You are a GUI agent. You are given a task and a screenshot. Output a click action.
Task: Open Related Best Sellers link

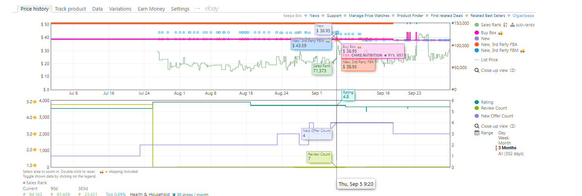point(488,16)
